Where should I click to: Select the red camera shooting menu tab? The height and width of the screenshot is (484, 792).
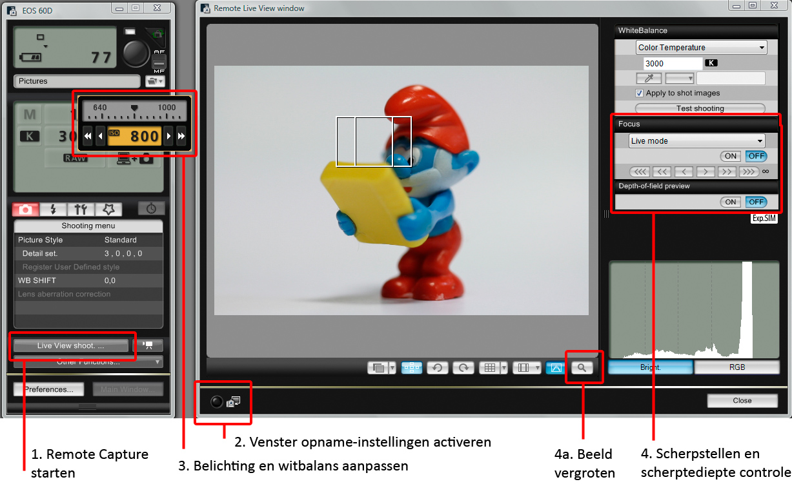click(26, 209)
